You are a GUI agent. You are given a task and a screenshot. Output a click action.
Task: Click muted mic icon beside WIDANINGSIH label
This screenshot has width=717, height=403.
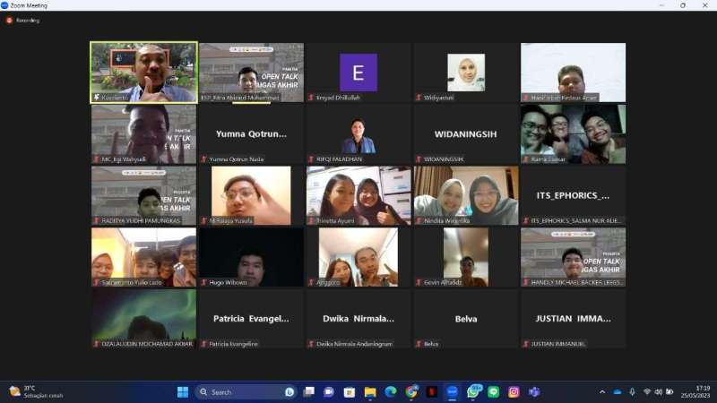point(419,159)
